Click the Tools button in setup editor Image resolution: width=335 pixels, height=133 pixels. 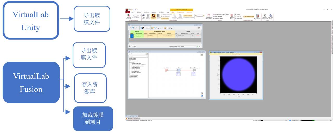pos(134,46)
